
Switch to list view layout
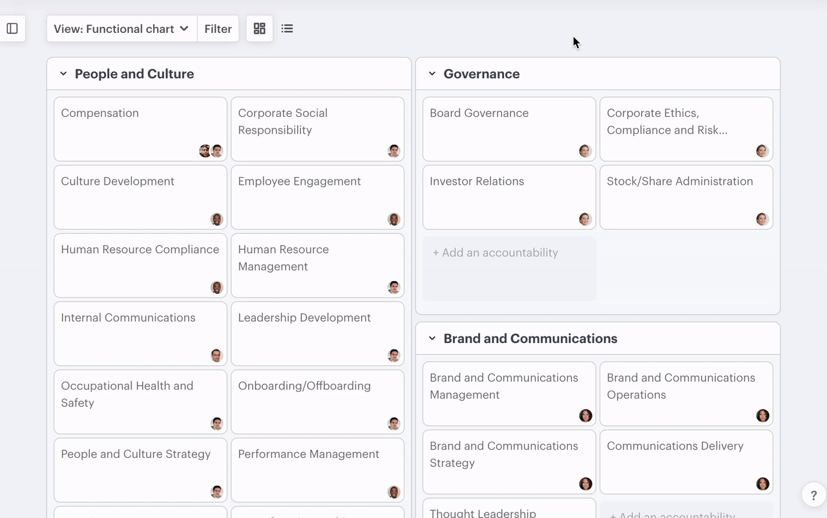pyautogui.click(x=288, y=28)
